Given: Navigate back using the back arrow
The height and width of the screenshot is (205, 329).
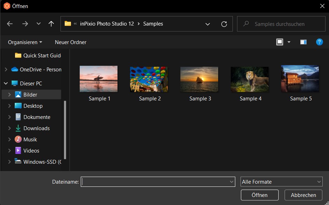Looking at the screenshot, I should tap(9, 23).
